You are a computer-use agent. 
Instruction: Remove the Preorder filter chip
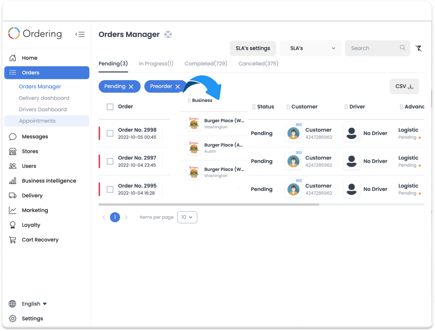click(178, 86)
